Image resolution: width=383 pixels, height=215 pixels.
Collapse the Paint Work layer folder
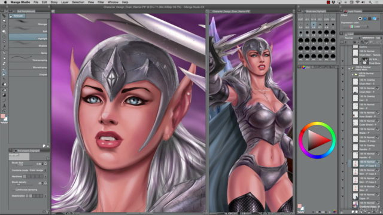[x=349, y=69]
